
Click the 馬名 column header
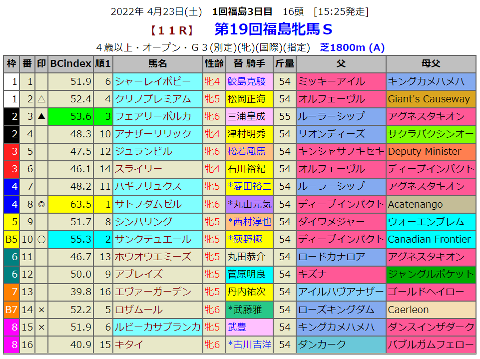click(x=157, y=63)
